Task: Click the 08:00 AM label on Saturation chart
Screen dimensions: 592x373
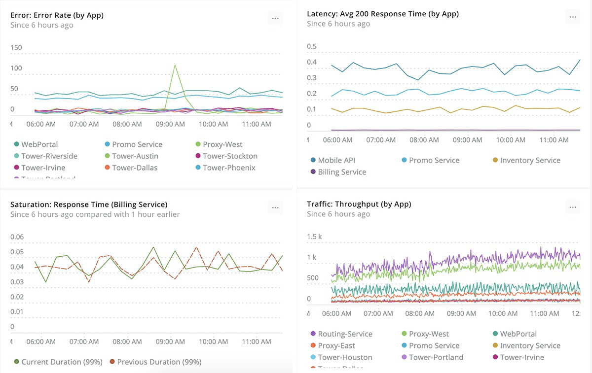Action: (127, 341)
